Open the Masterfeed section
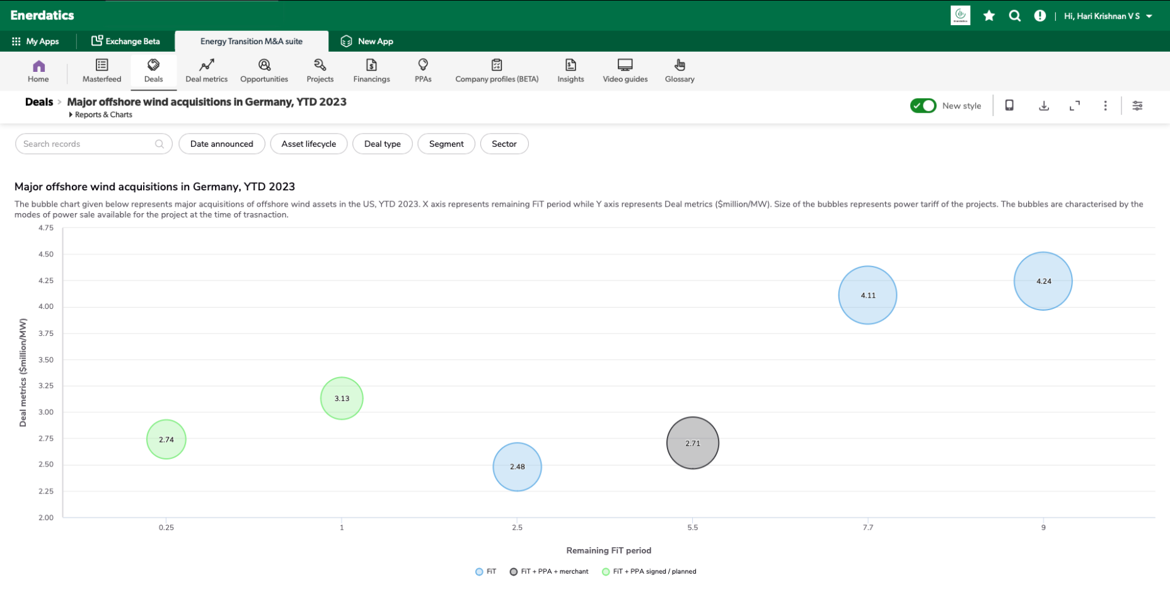The image size is (1170, 614). tap(101, 71)
